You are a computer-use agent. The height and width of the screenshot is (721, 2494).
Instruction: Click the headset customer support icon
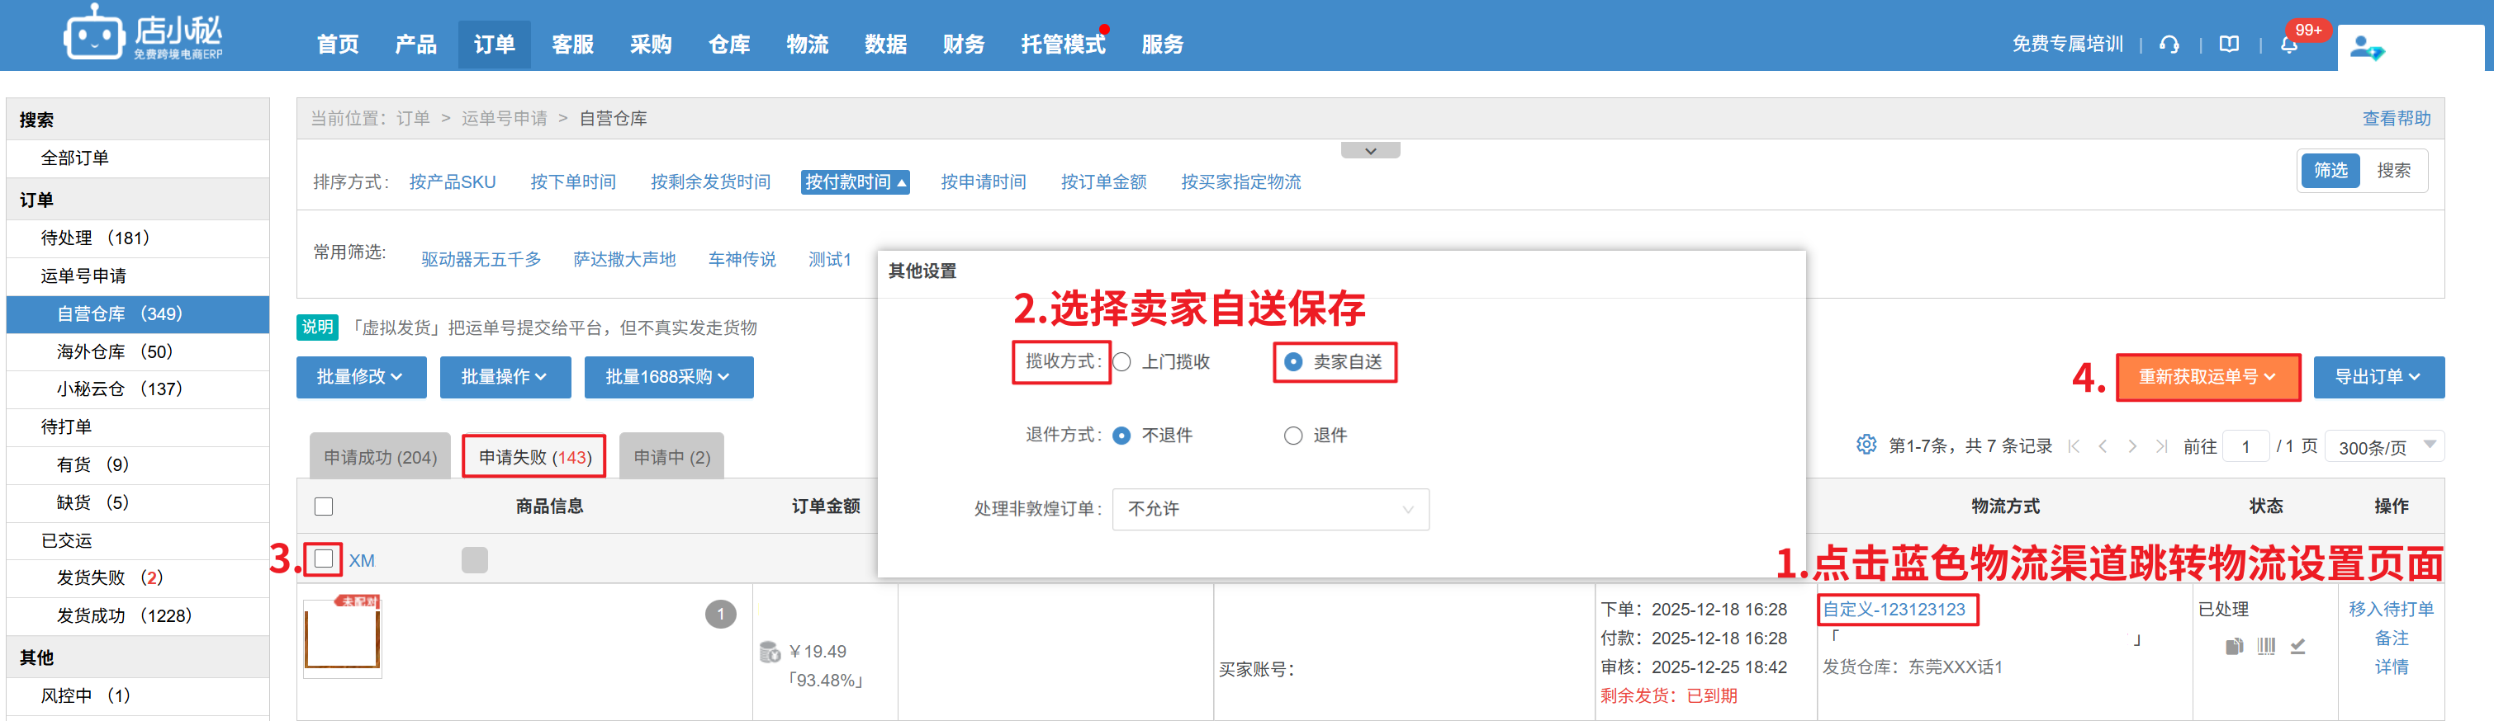pos(2169,45)
